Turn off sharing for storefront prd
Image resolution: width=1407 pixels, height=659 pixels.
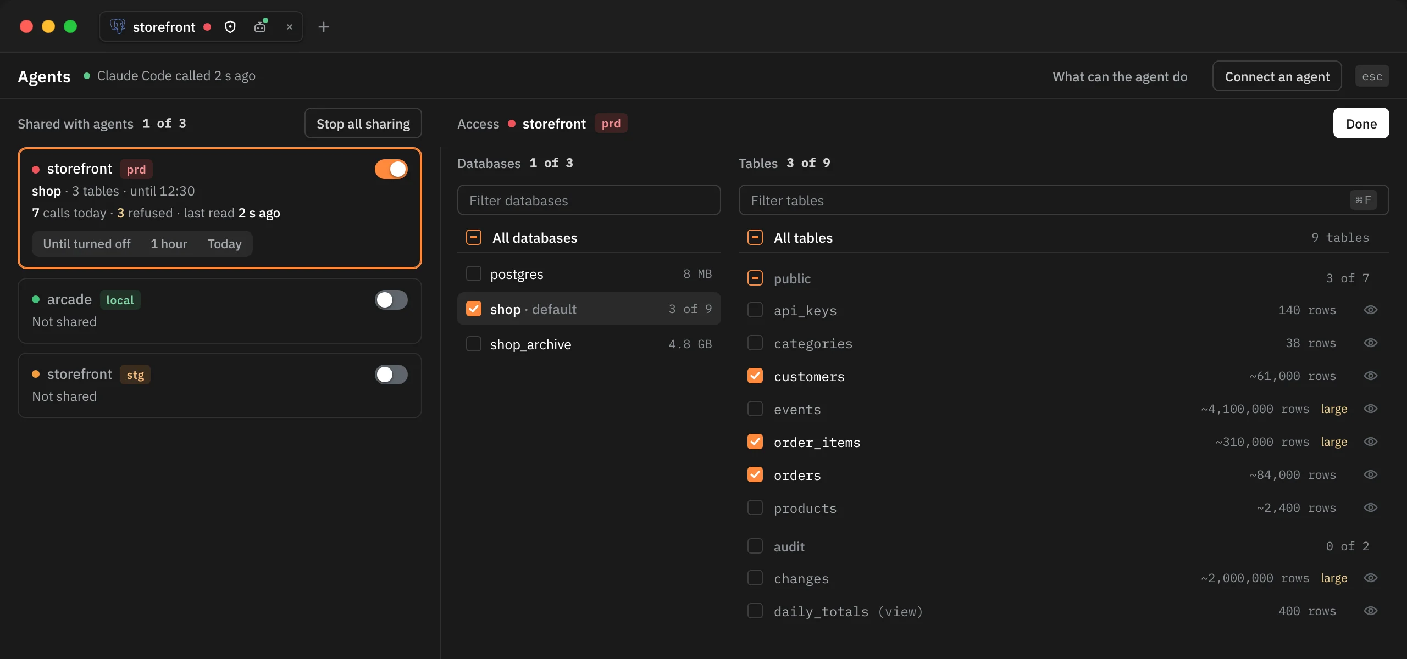tap(391, 169)
